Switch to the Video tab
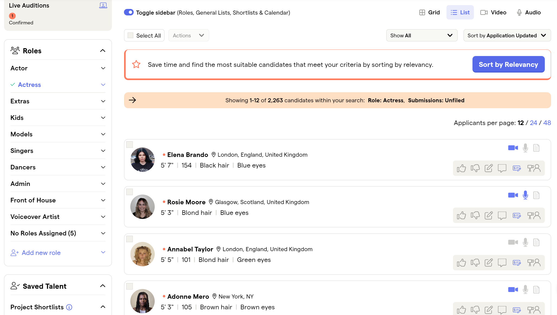 point(493,12)
